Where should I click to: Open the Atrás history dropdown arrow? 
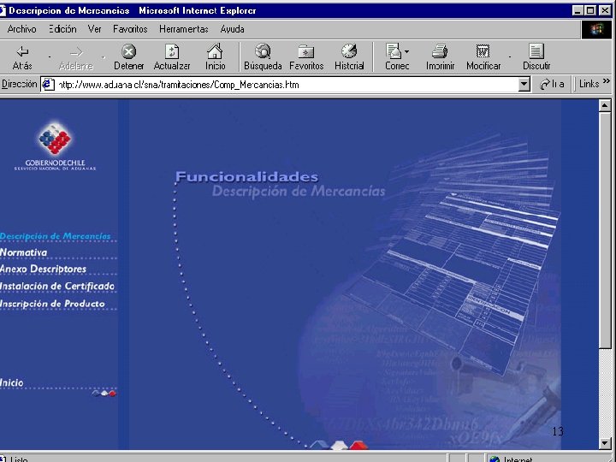pos(50,57)
